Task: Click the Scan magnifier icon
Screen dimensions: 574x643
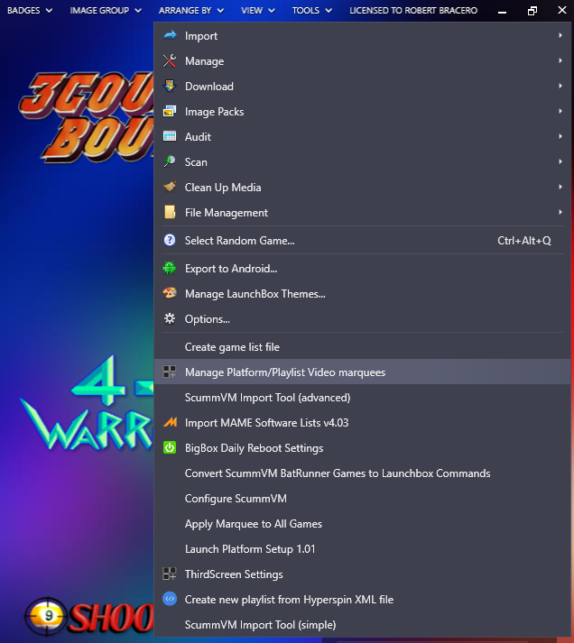Action: click(170, 162)
